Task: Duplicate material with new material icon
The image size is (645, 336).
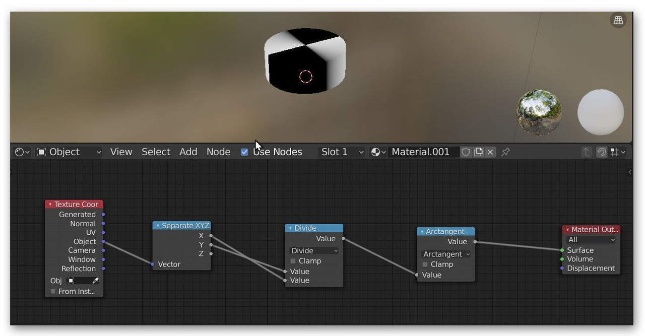Action: point(478,152)
